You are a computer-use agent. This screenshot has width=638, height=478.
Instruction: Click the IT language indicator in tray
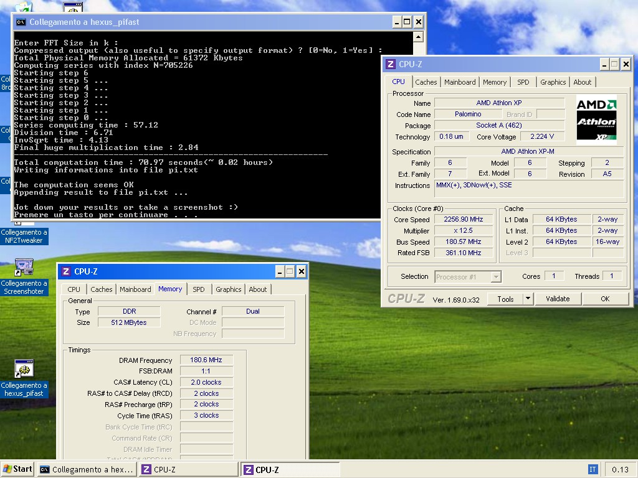click(x=593, y=469)
